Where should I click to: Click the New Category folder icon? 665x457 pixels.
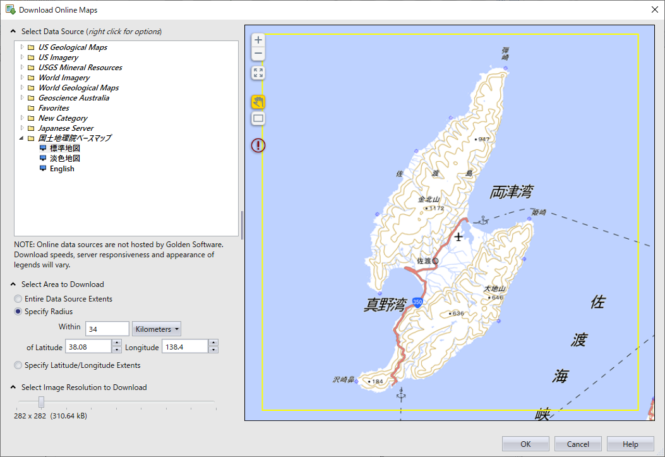(31, 118)
